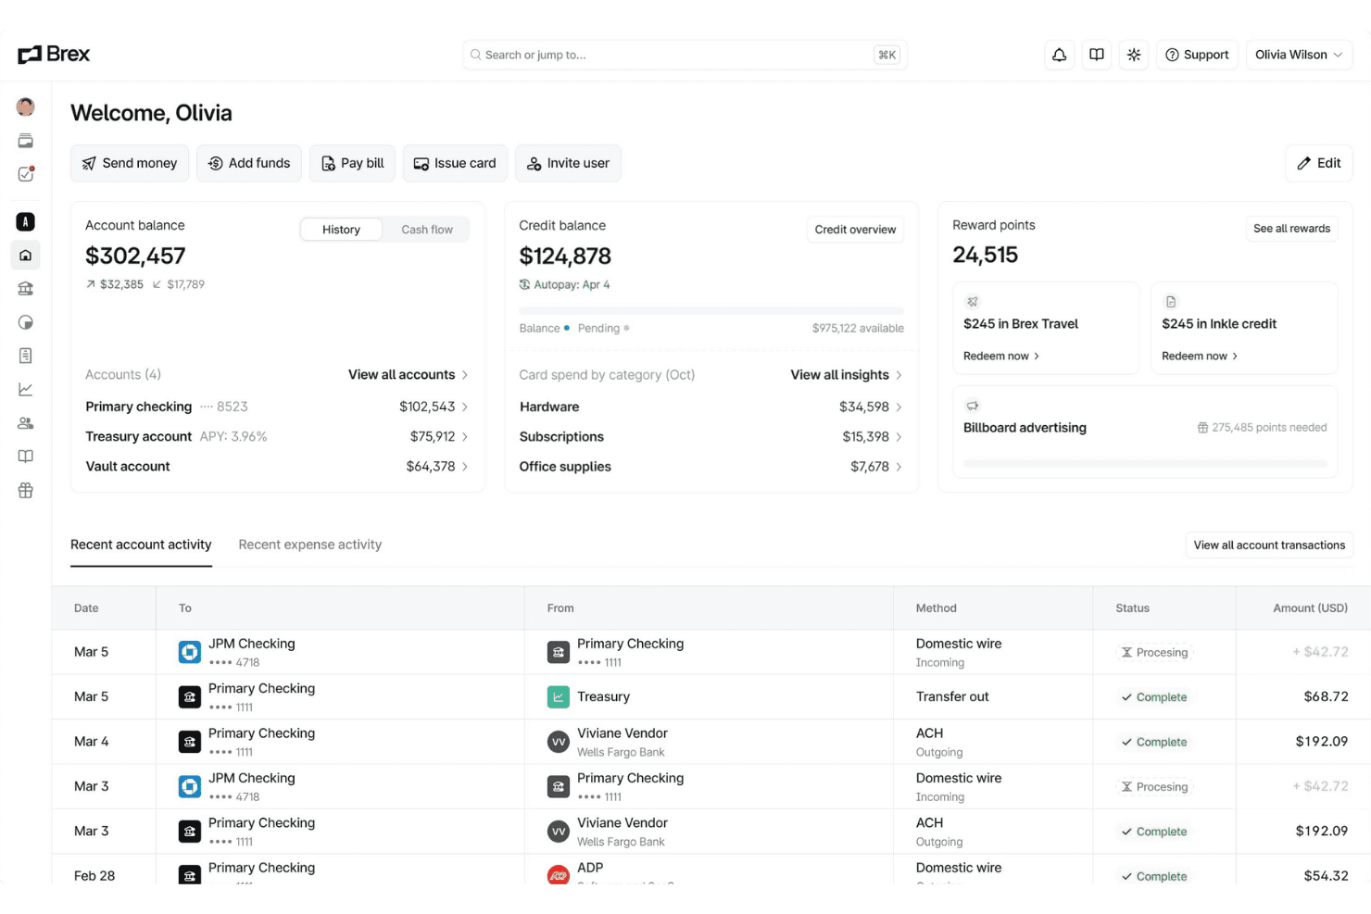
Task: Switch to Recent expense activity tab
Action: (310, 545)
